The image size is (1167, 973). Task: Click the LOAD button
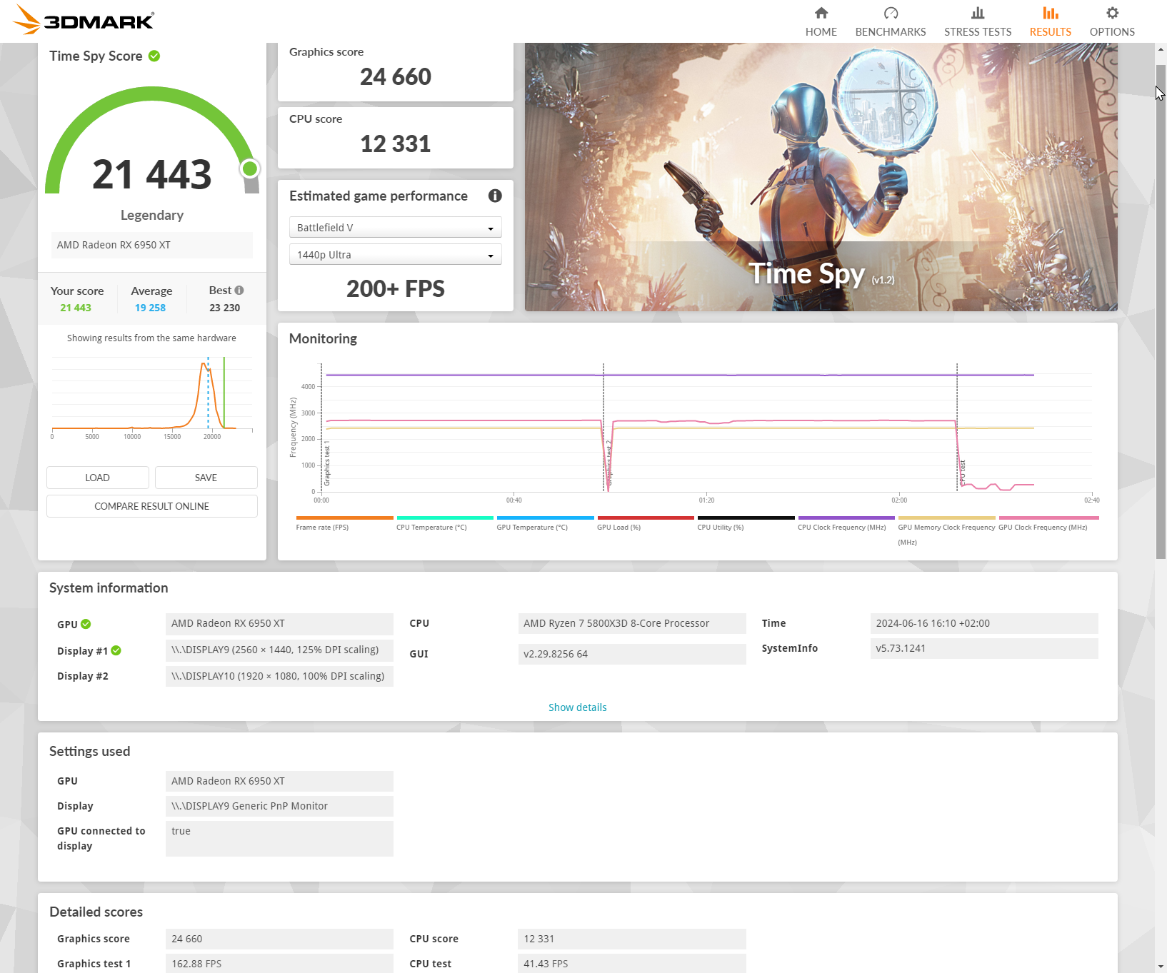(98, 478)
